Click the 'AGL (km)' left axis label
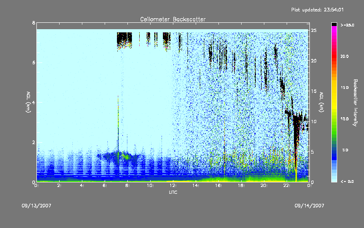Screen dimensions: 364x228 click(28, 102)
